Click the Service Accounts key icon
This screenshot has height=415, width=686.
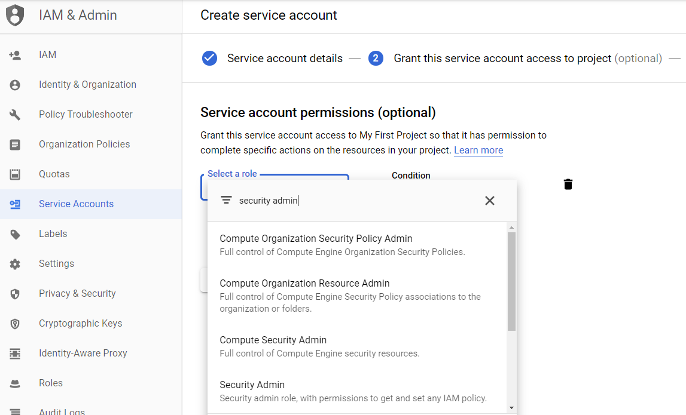click(x=16, y=204)
